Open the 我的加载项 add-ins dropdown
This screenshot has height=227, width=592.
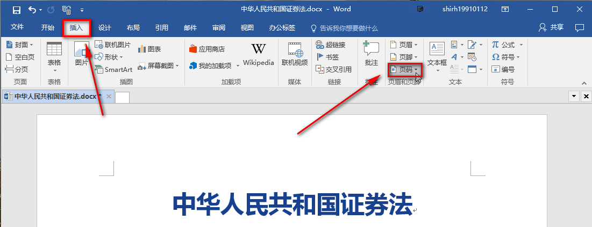coord(214,65)
